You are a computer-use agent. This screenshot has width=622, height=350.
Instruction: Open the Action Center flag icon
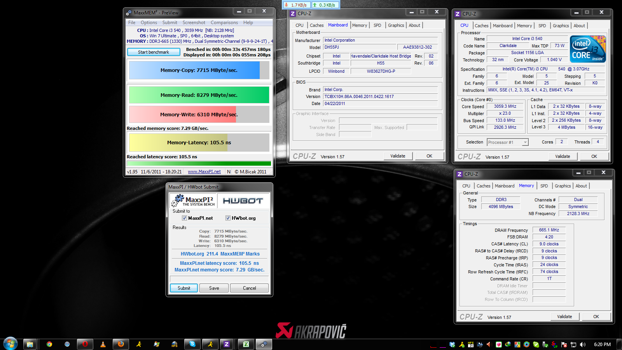pyautogui.click(x=564, y=344)
